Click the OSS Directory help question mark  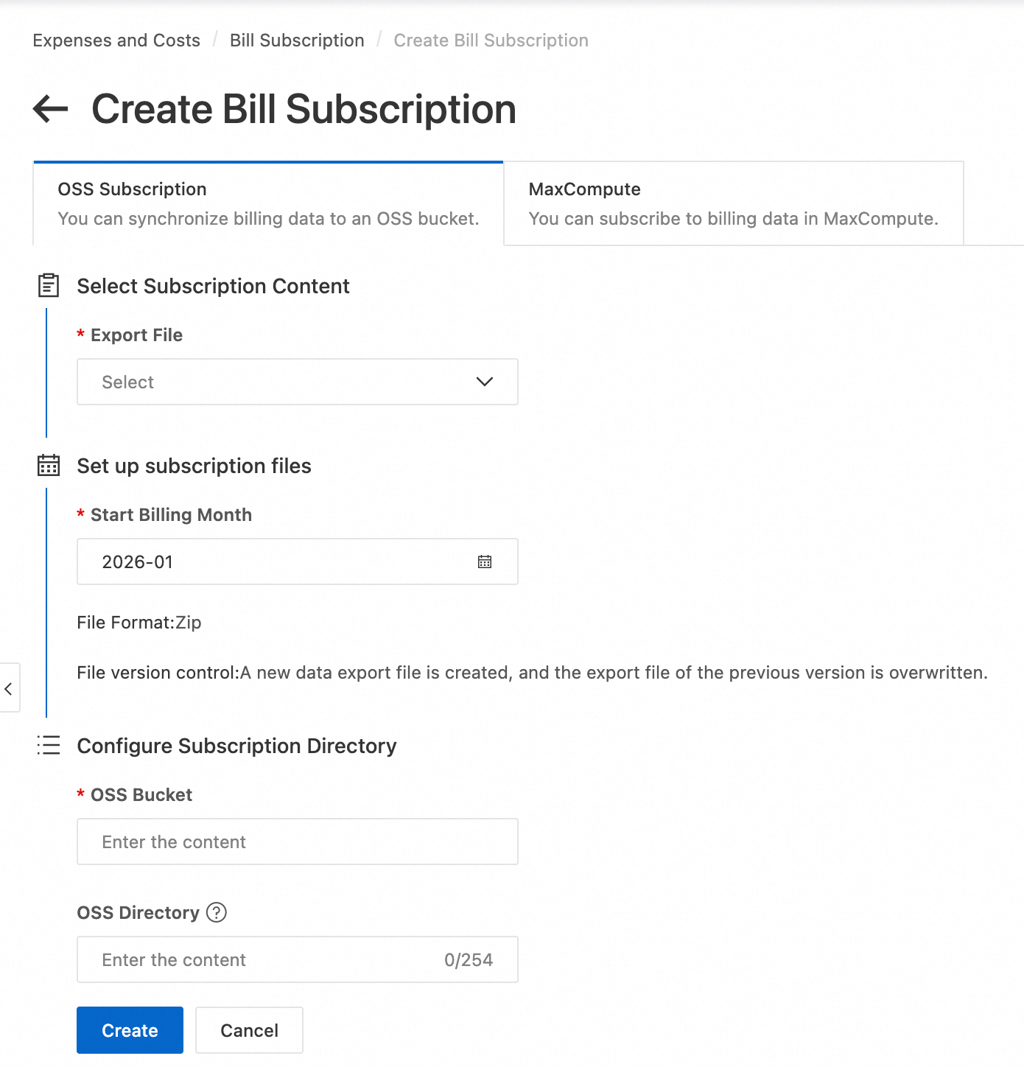217,912
